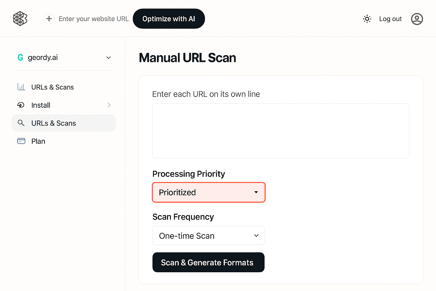Open the account profile avatar icon
Image resolution: width=436 pixels, height=291 pixels.
tap(417, 19)
